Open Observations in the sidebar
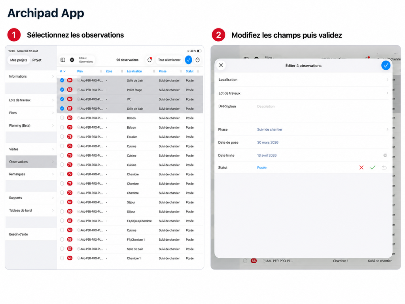405x304 pixels. pyautogui.click(x=31, y=162)
